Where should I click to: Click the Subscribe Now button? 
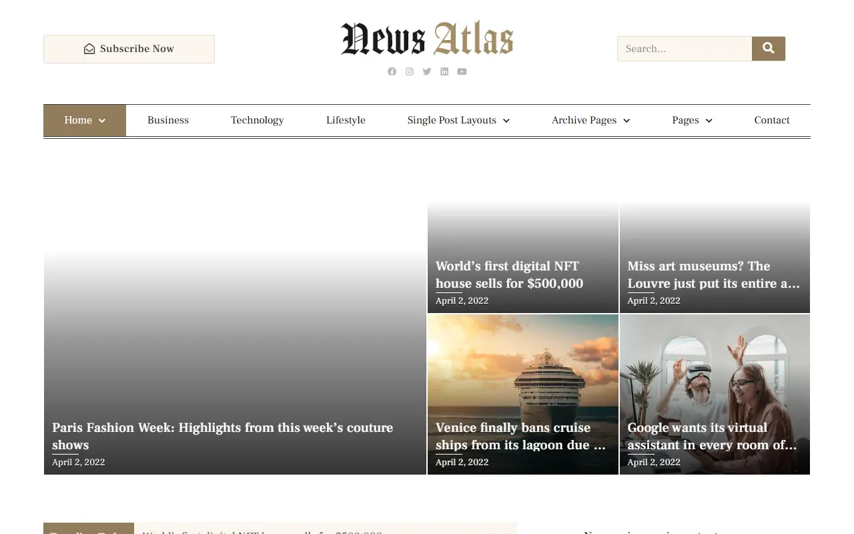click(129, 49)
